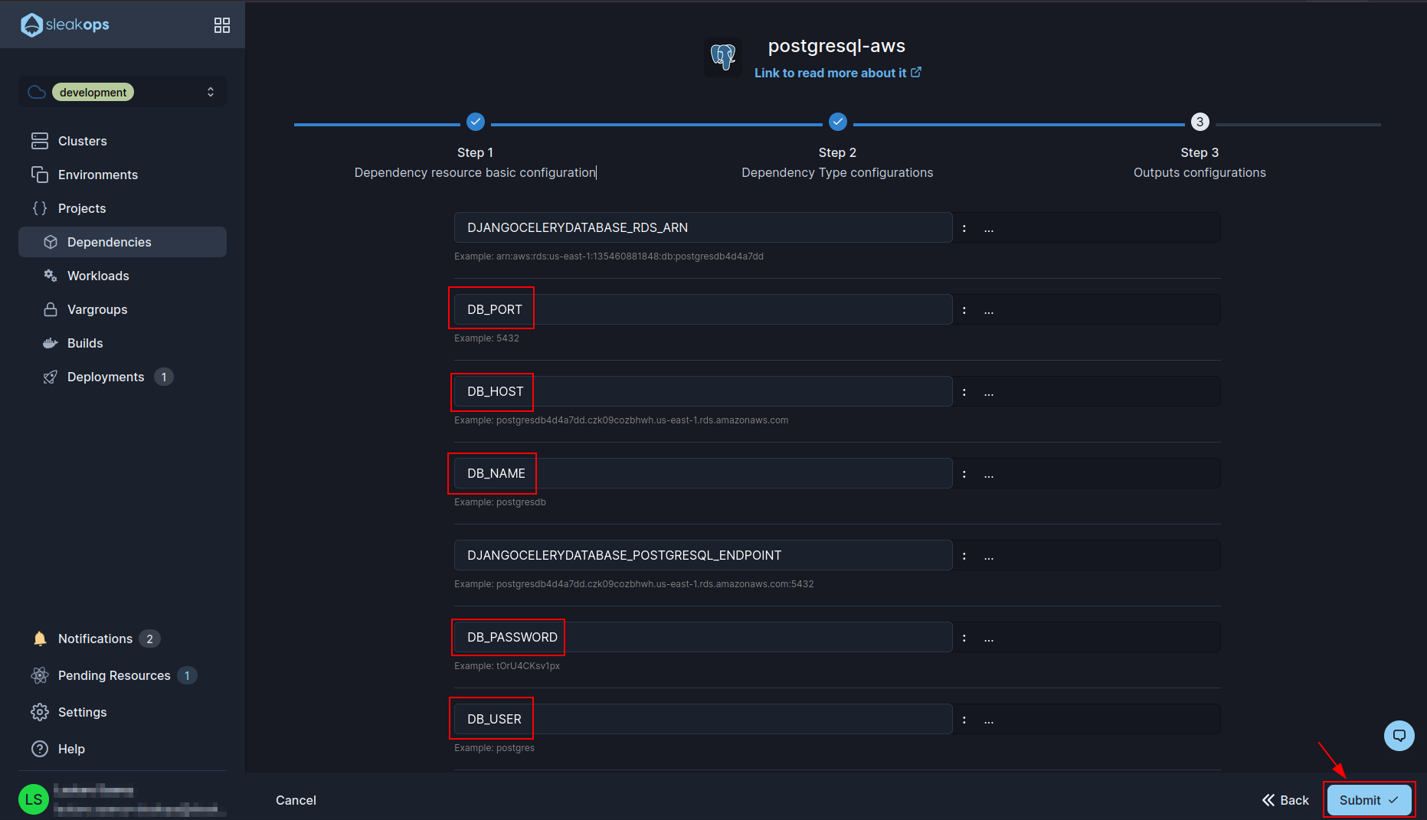Screen dimensions: 1427x820
Task: Select 'Outputs configurations' step label
Action: 1200,172
